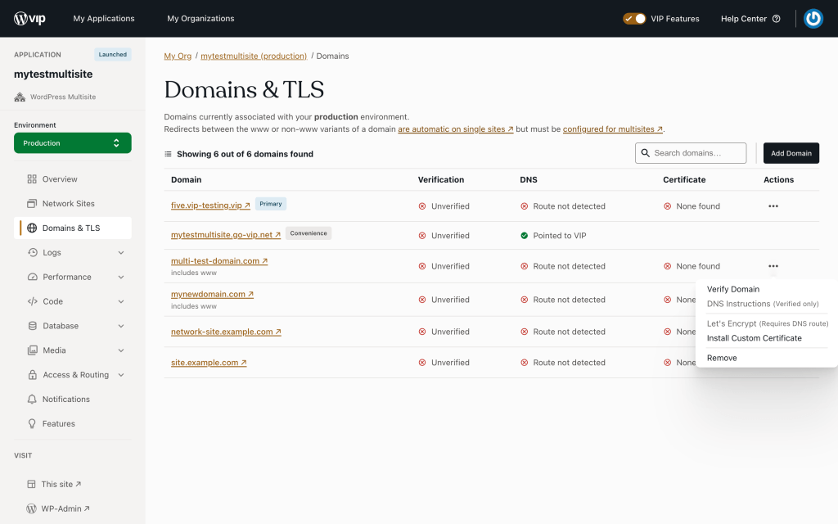Click the Notifications bell icon

(32, 400)
